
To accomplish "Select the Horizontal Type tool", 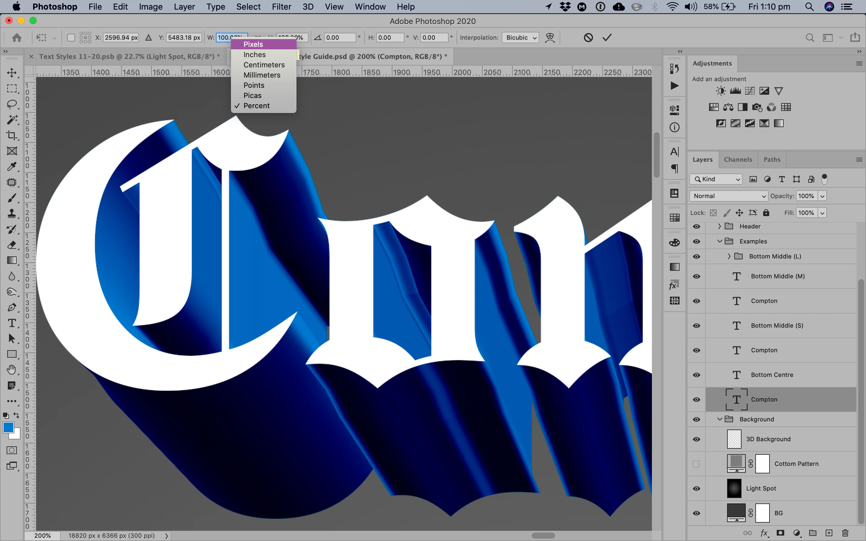I will coord(12,323).
